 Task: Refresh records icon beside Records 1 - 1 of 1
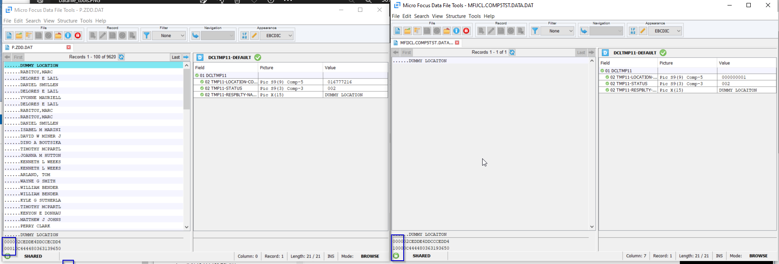tap(512, 52)
